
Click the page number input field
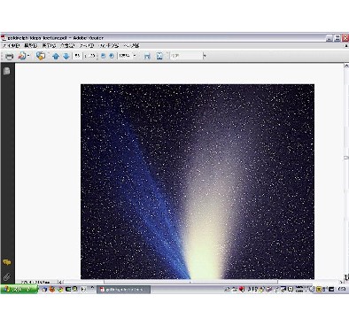(x=77, y=56)
